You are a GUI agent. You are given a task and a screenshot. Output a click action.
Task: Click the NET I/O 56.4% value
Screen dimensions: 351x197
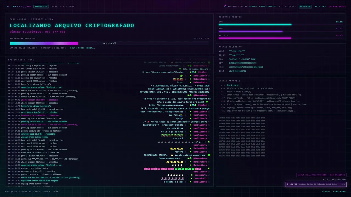(339, 35)
